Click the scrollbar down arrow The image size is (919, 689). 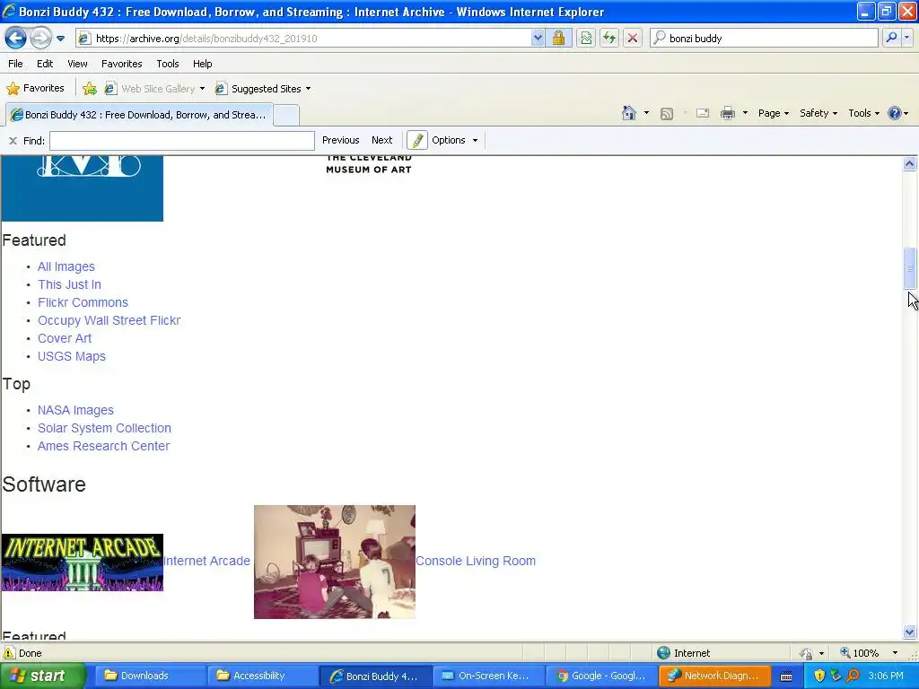(910, 632)
